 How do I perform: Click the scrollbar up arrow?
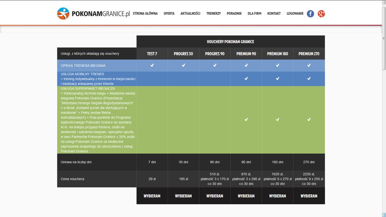coord(384,2)
